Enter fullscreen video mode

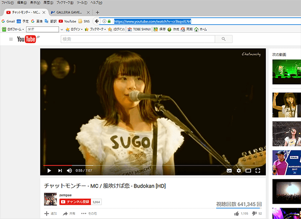click(258, 170)
